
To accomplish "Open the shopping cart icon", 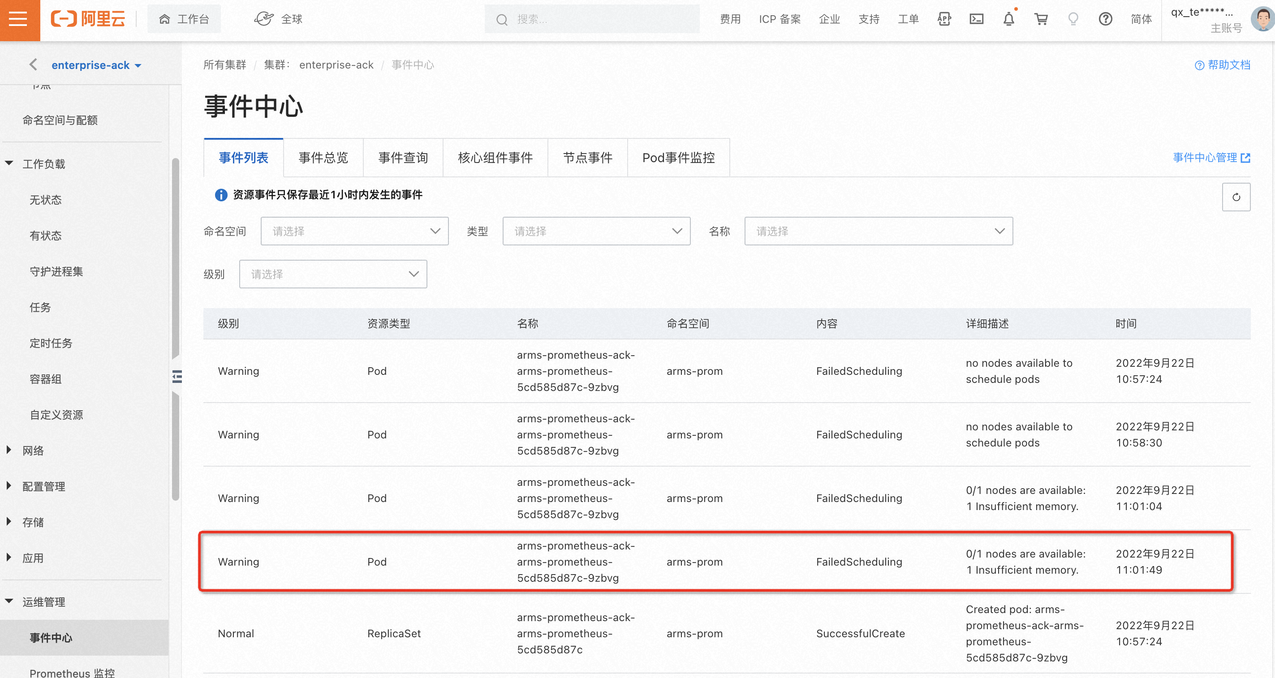I will click(1041, 19).
